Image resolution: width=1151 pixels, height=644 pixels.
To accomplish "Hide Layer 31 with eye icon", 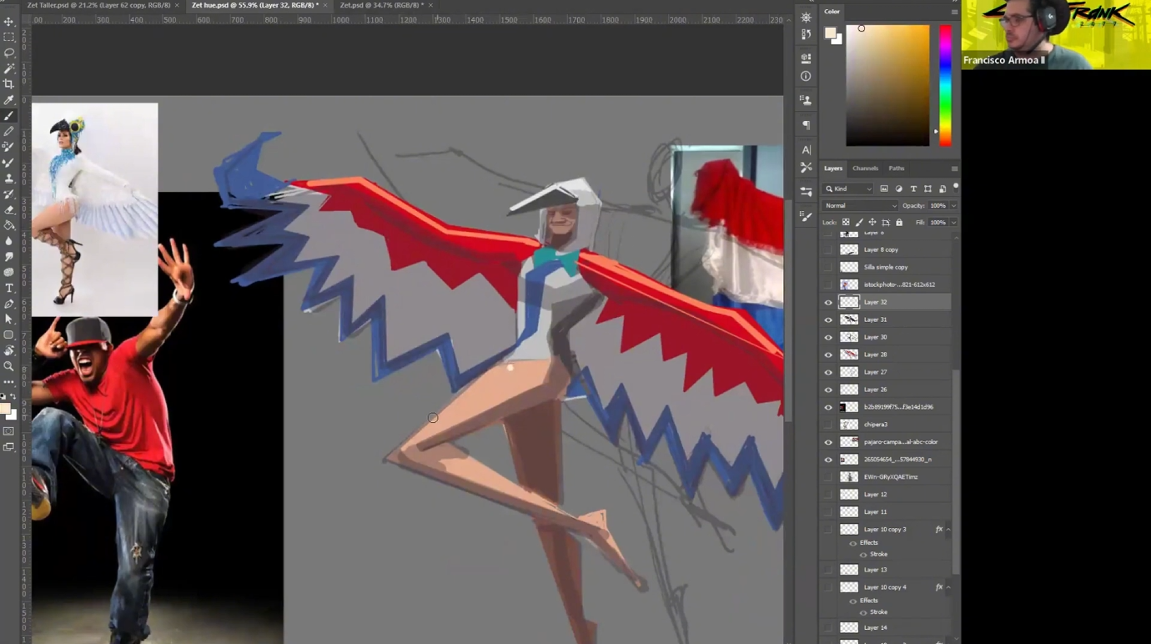I will 828,320.
